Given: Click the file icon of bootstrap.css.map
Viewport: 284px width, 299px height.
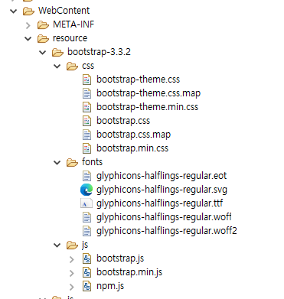Looking at the screenshot, I should click(x=87, y=135).
